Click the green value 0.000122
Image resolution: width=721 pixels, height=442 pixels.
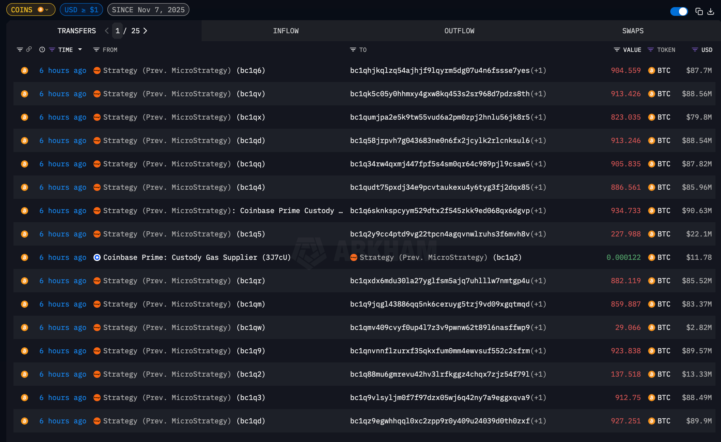tap(624, 257)
